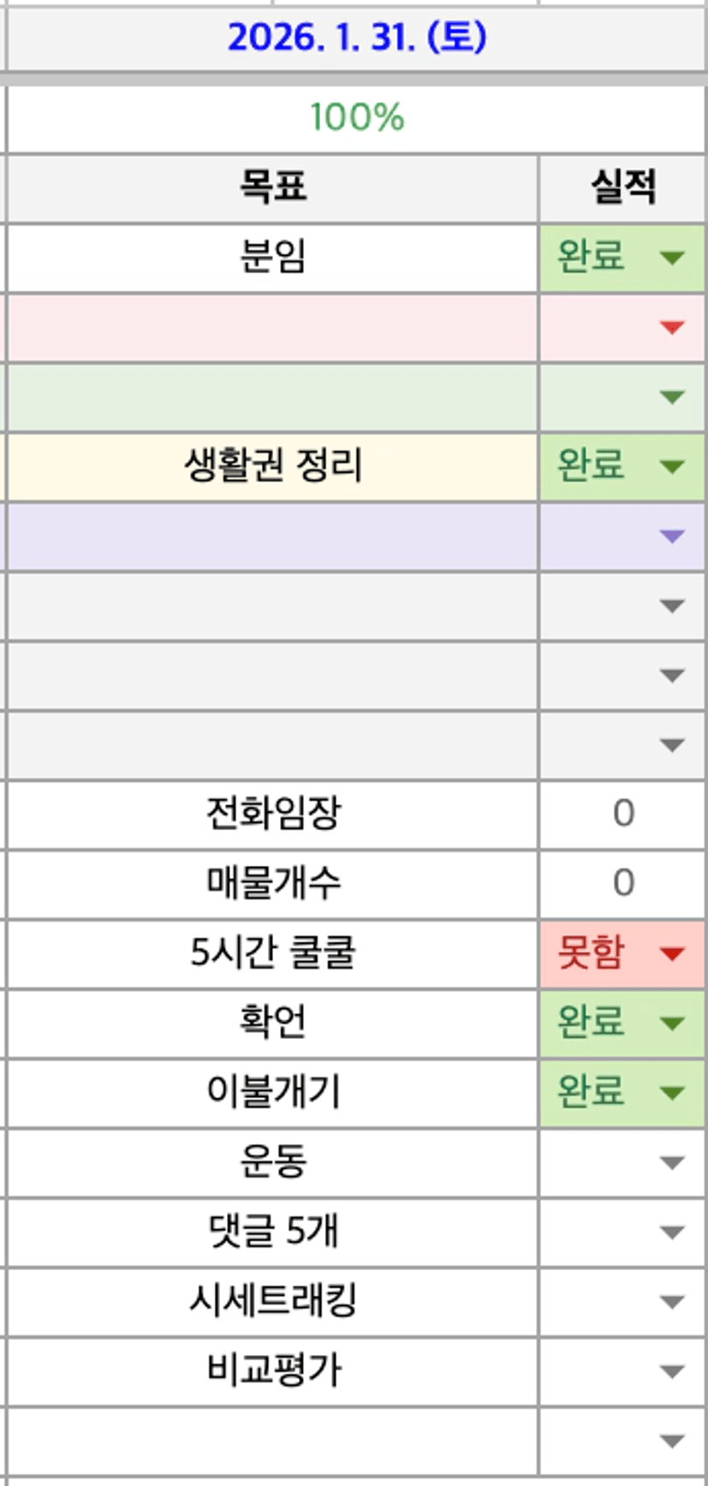Click the purple arrow in lavender row
708x1486 pixels.
(x=672, y=536)
